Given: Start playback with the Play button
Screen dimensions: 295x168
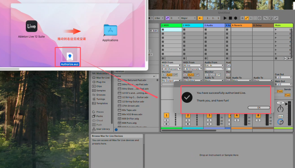Looking at the screenshot, I should click(x=225, y=18).
